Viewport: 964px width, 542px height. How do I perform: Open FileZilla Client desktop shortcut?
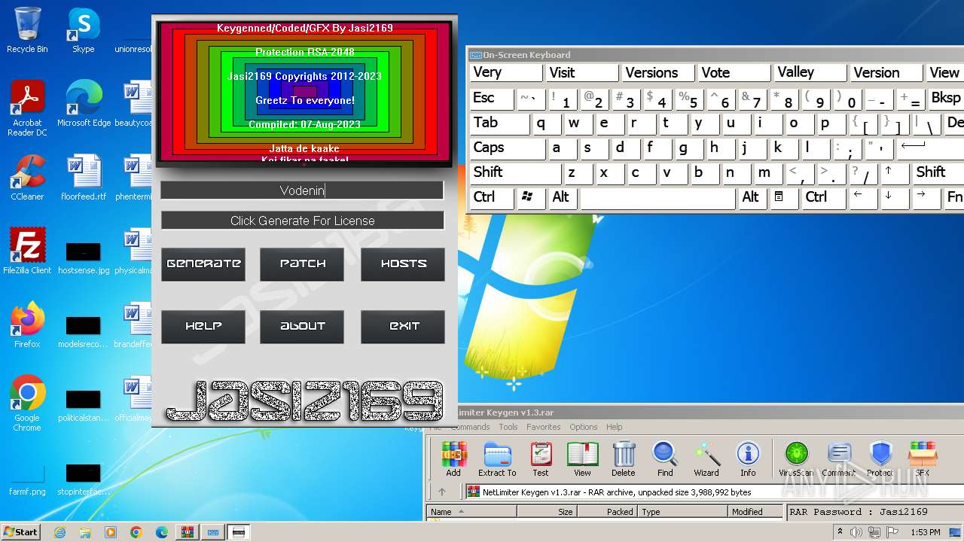click(x=27, y=251)
